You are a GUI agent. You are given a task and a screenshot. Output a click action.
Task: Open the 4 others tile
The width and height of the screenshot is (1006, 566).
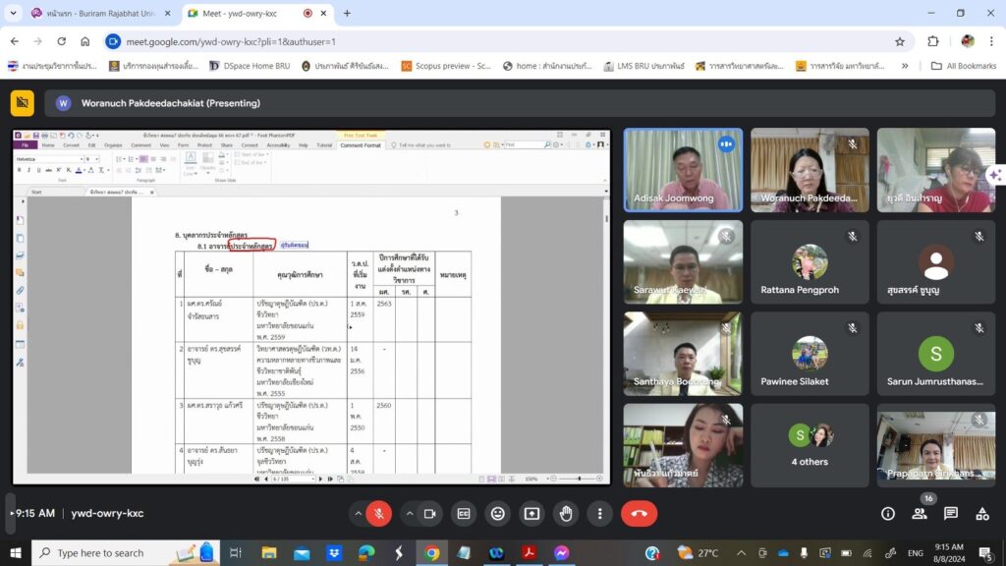[810, 445]
